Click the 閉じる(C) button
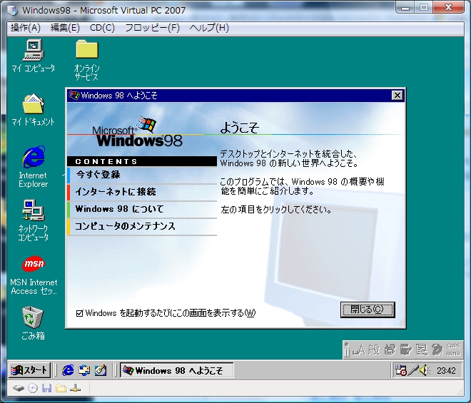The width and height of the screenshot is (471, 403). click(x=368, y=310)
